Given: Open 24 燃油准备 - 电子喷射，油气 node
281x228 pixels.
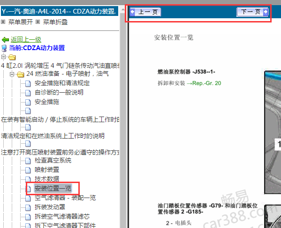Looking at the screenshot, I should 68,74.
